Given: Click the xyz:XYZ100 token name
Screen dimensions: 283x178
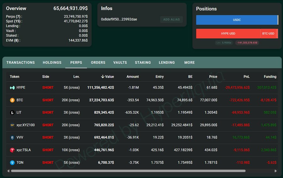Looking at the screenshot, I should tap(26, 125).
